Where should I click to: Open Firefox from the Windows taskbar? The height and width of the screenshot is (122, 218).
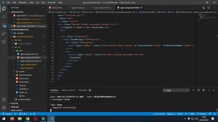(12, 119)
